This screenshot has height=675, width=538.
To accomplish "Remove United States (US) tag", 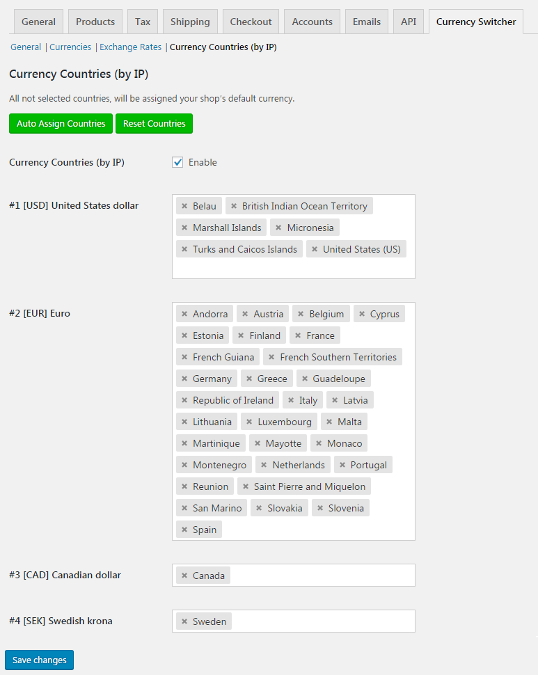I will 315,249.
